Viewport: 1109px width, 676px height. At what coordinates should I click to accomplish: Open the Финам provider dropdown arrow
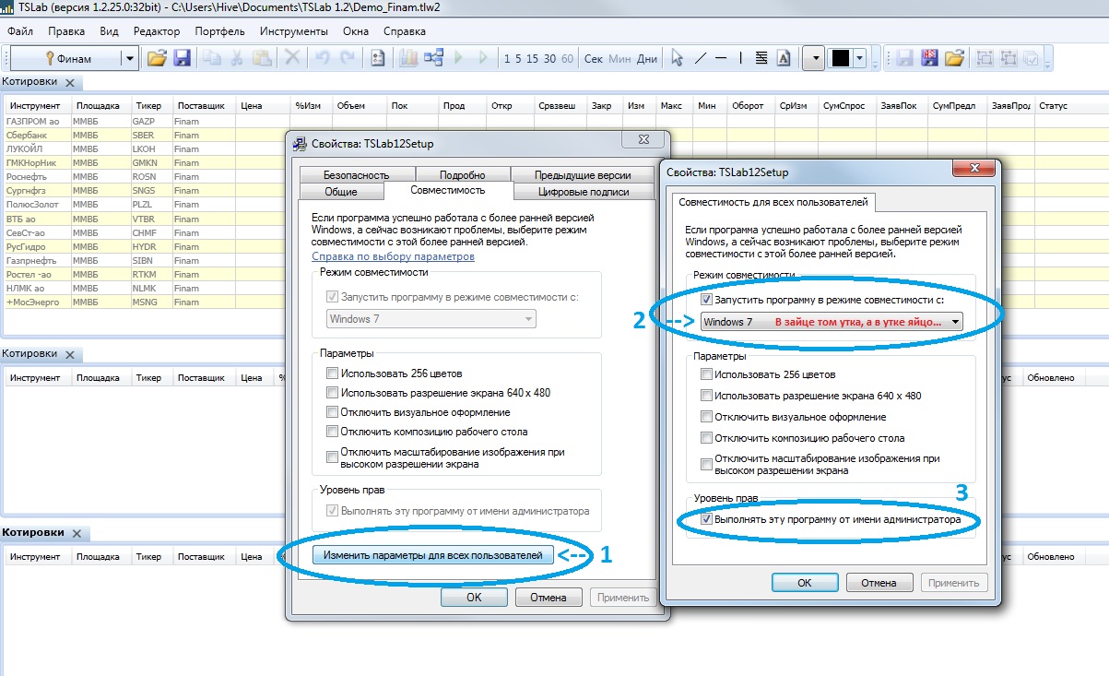pyautogui.click(x=130, y=58)
